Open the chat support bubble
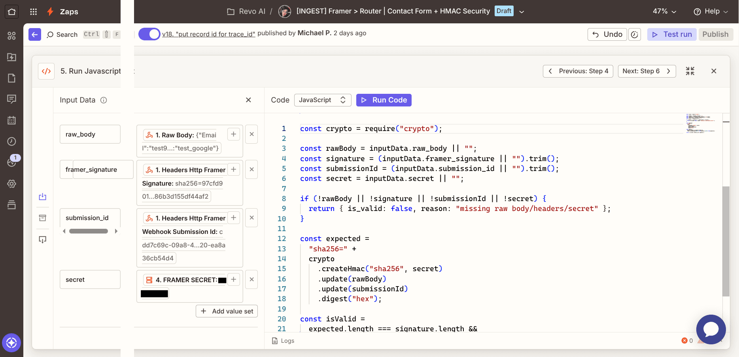This screenshot has height=357, width=739. coord(711,329)
